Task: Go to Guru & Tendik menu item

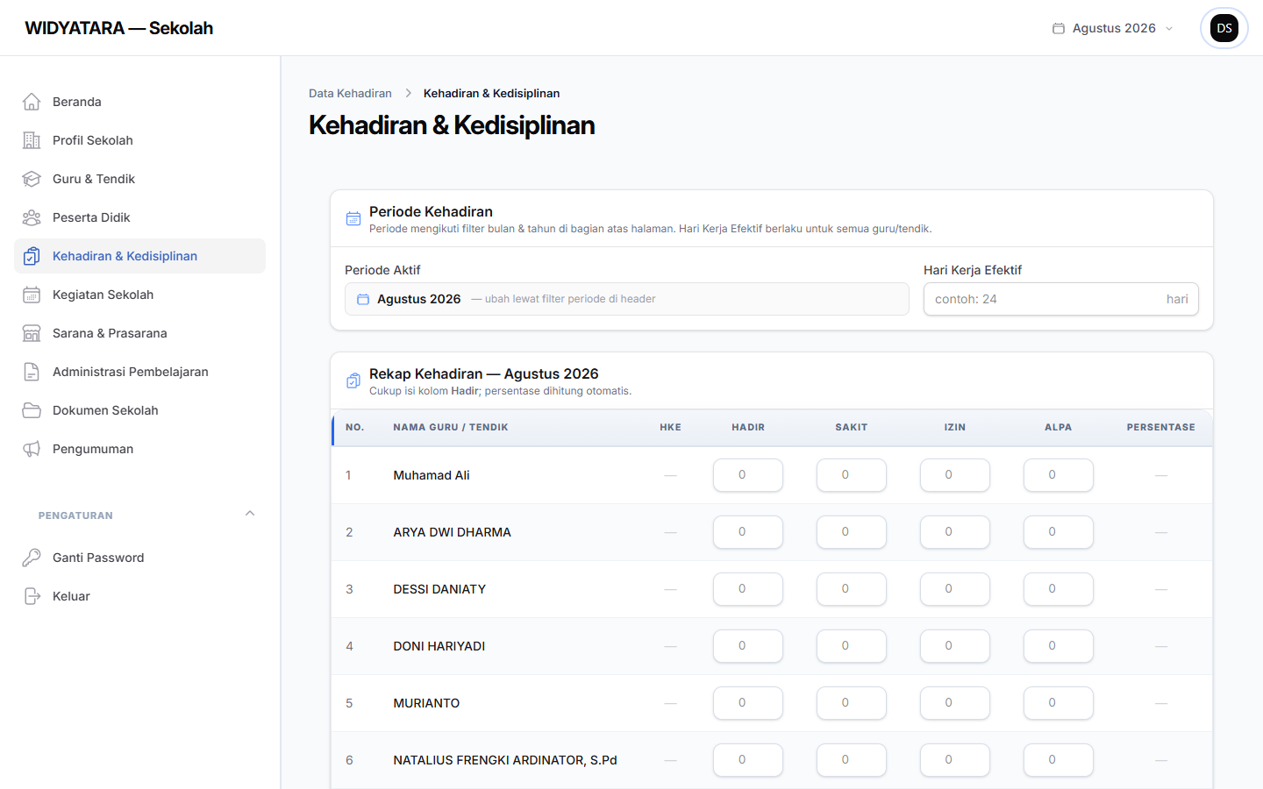Action: point(139,179)
